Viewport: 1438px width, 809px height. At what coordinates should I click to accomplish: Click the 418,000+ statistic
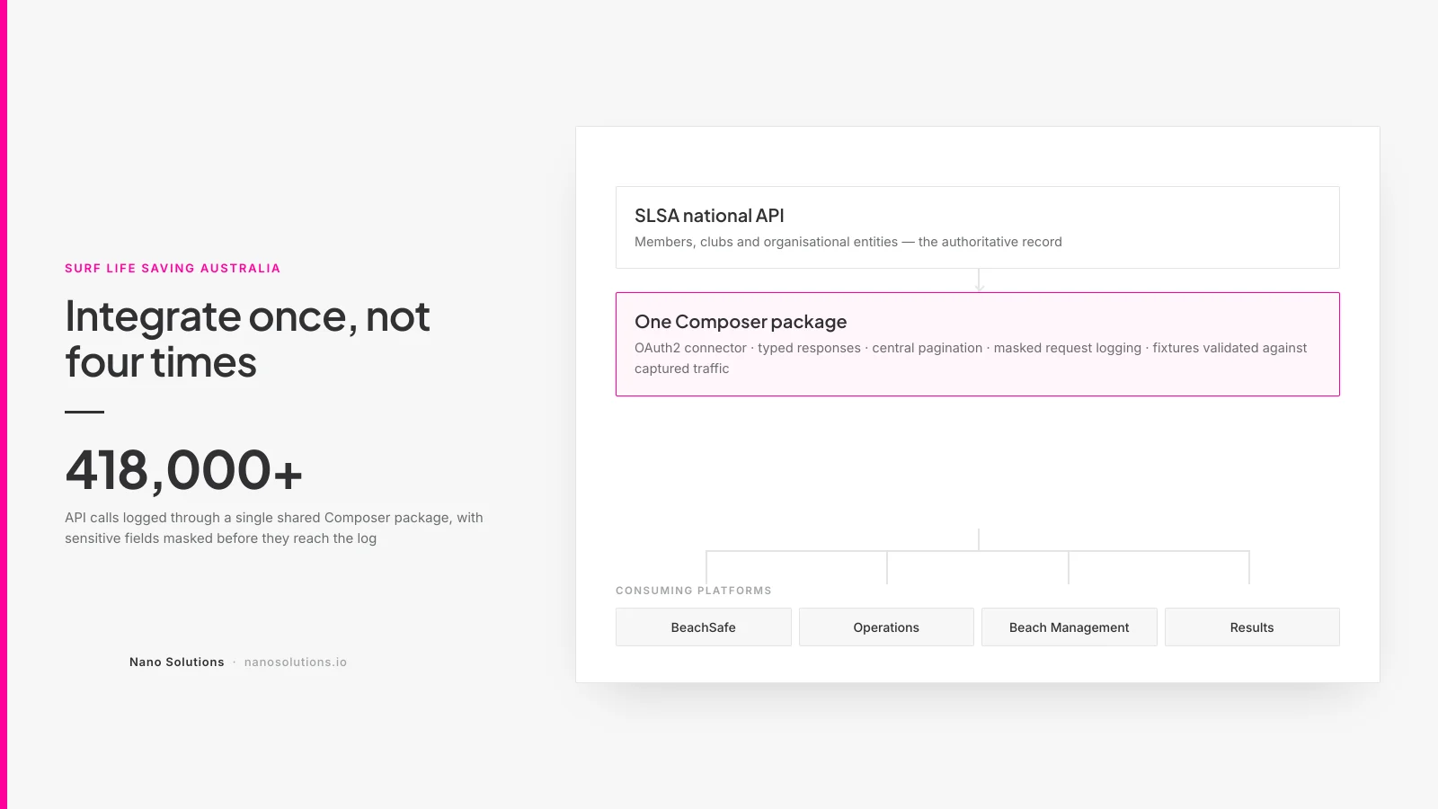point(183,470)
